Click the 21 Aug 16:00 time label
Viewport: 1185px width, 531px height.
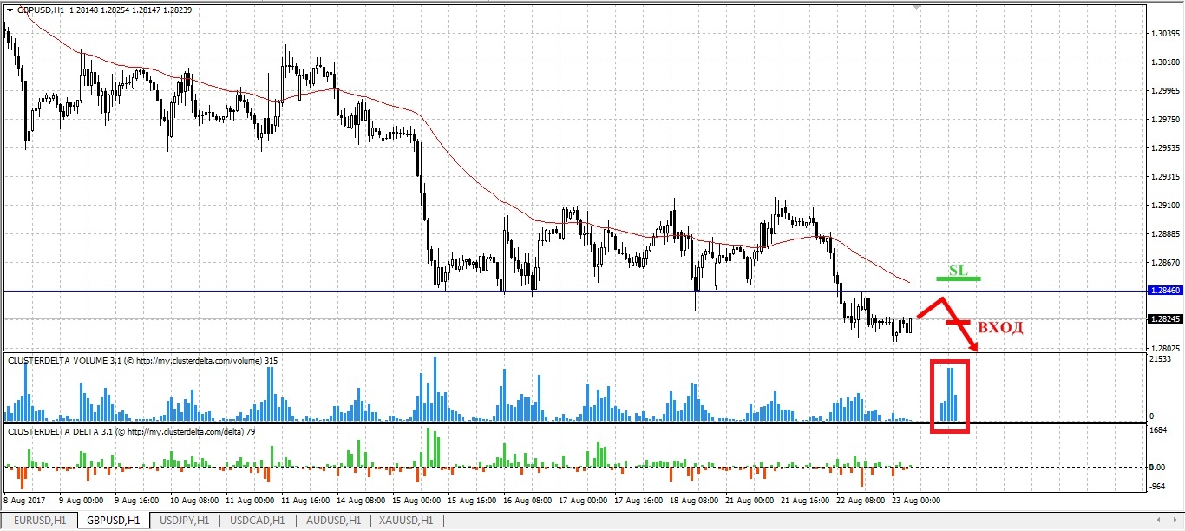[805, 501]
